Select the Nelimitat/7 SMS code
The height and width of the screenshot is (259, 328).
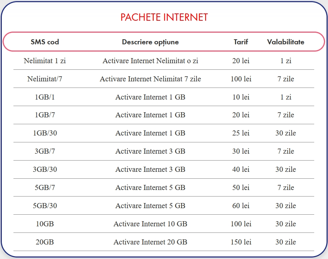click(45, 79)
